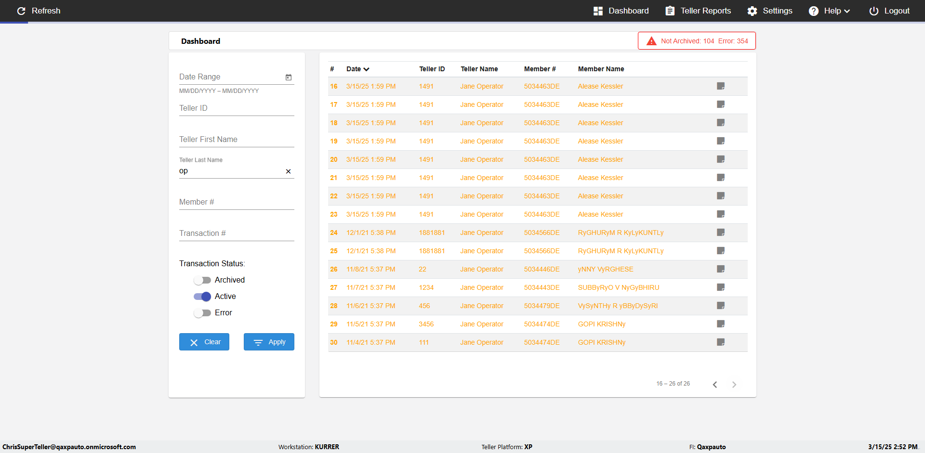Image resolution: width=925 pixels, height=453 pixels.
Task: Open the note icon for row 24
Action: coord(721,233)
